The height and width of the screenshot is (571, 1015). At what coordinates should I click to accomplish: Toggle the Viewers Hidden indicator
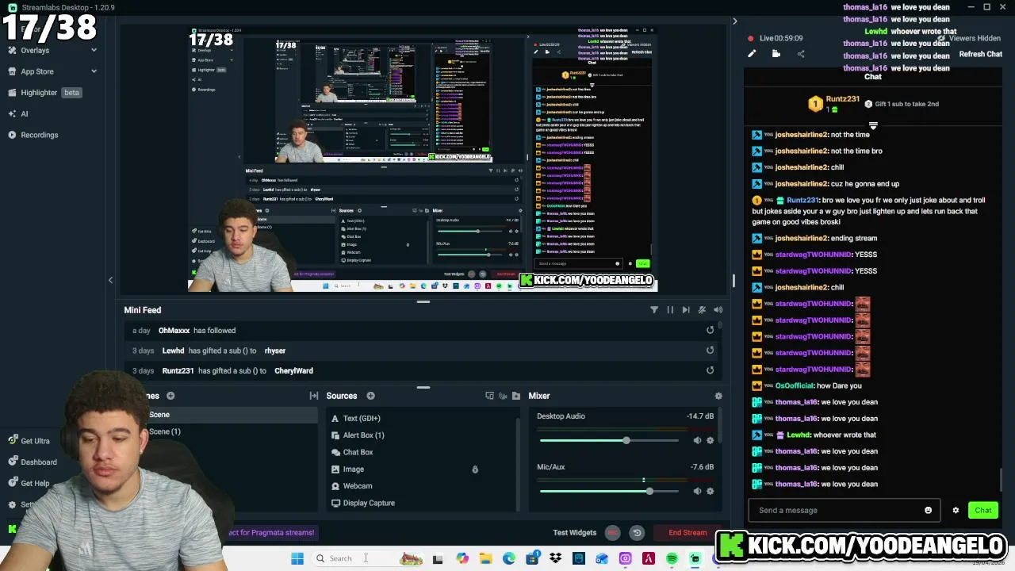[x=970, y=38]
